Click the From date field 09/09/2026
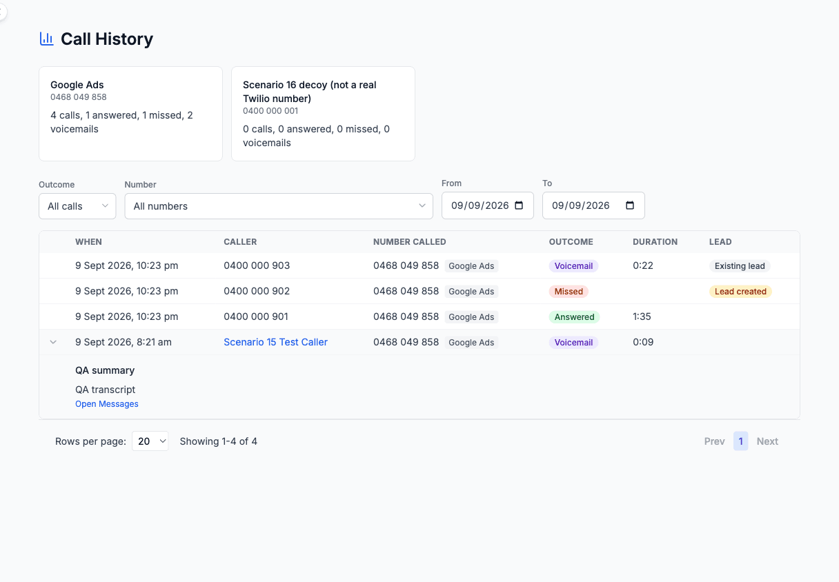Image resolution: width=839 pixels, height=582 pixels. point(488,205)
